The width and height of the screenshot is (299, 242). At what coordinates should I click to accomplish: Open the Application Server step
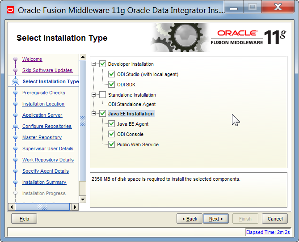(42, 115)
